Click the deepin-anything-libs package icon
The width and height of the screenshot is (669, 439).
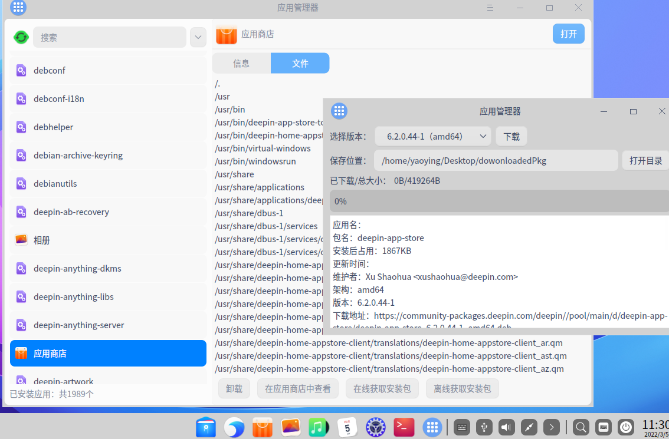click(21, 296)
